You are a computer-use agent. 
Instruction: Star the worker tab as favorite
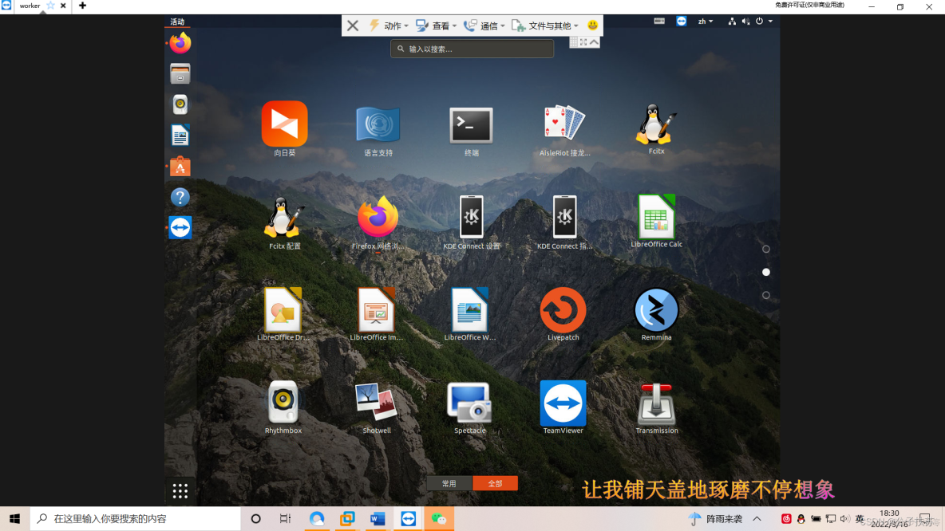[x=50, y=6]
